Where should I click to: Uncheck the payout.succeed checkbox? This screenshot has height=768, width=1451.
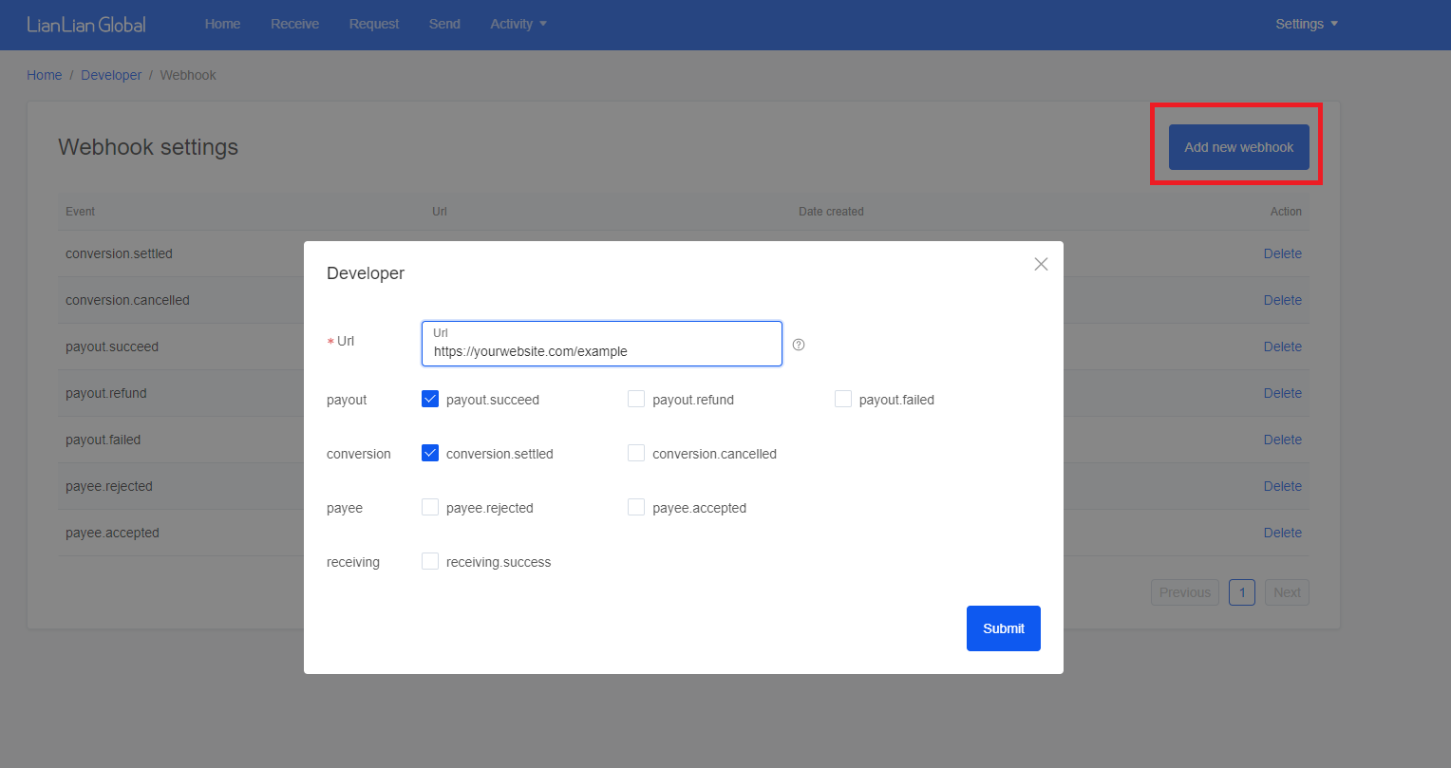click(x=430, y=400)
